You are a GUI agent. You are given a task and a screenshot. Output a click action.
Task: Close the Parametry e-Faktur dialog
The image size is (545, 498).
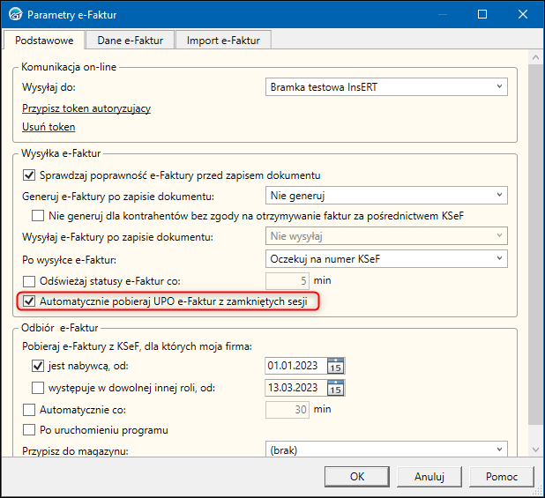[x=522, y=15]
